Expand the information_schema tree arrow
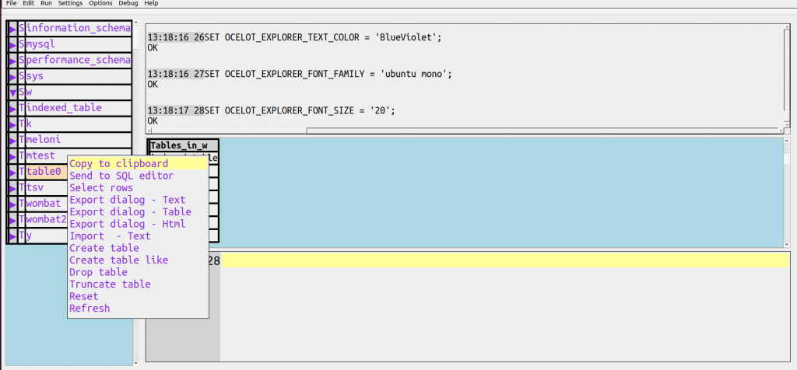797x370 pixels. coord(12,29)
